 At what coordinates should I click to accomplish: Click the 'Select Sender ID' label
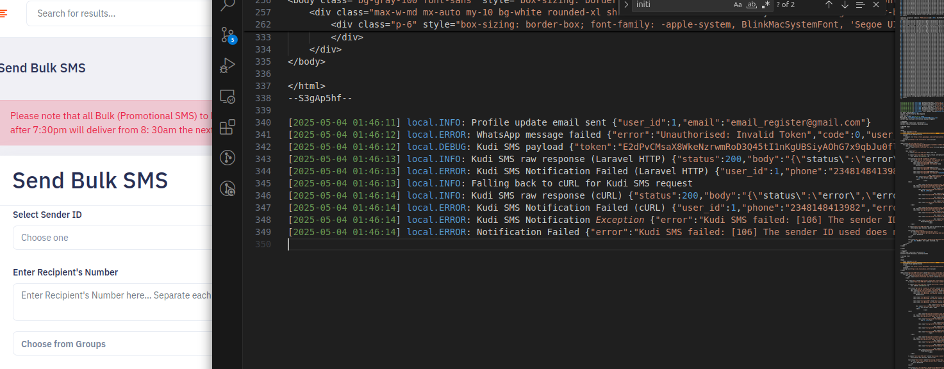click(47, 215)
